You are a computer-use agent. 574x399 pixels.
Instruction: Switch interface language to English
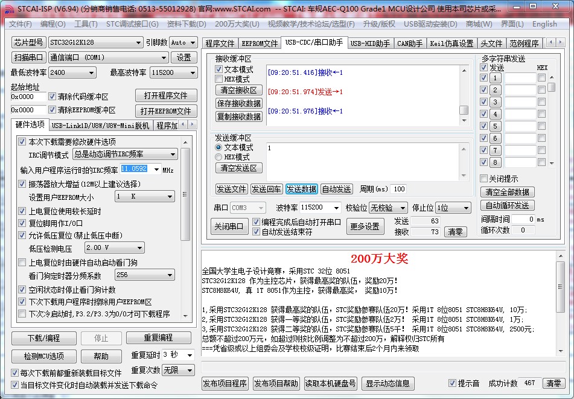pyautogui.click(x=544, y=24)
